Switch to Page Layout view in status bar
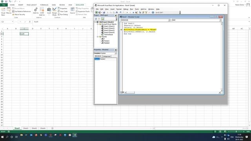 click(220, 132)
